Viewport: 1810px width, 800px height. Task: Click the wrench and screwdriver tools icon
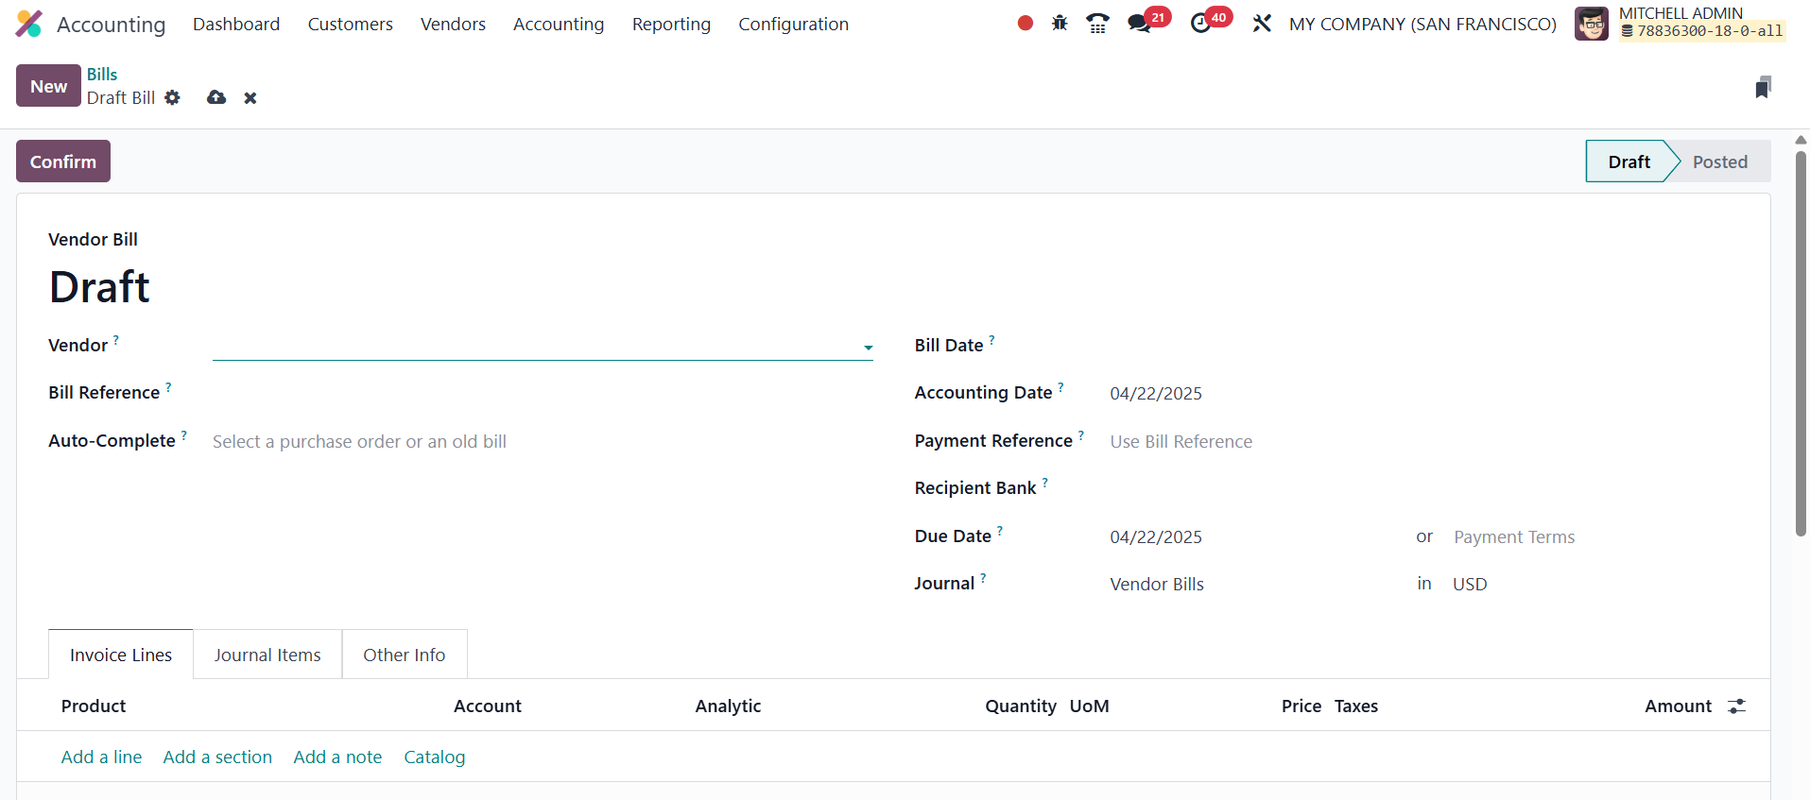1262,24
